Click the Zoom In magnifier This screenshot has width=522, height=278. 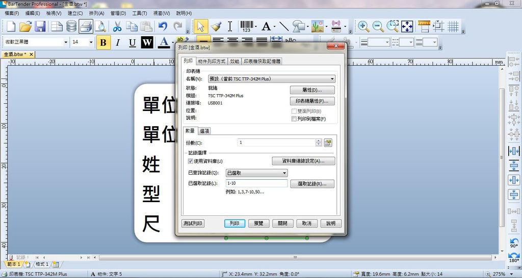363,26
